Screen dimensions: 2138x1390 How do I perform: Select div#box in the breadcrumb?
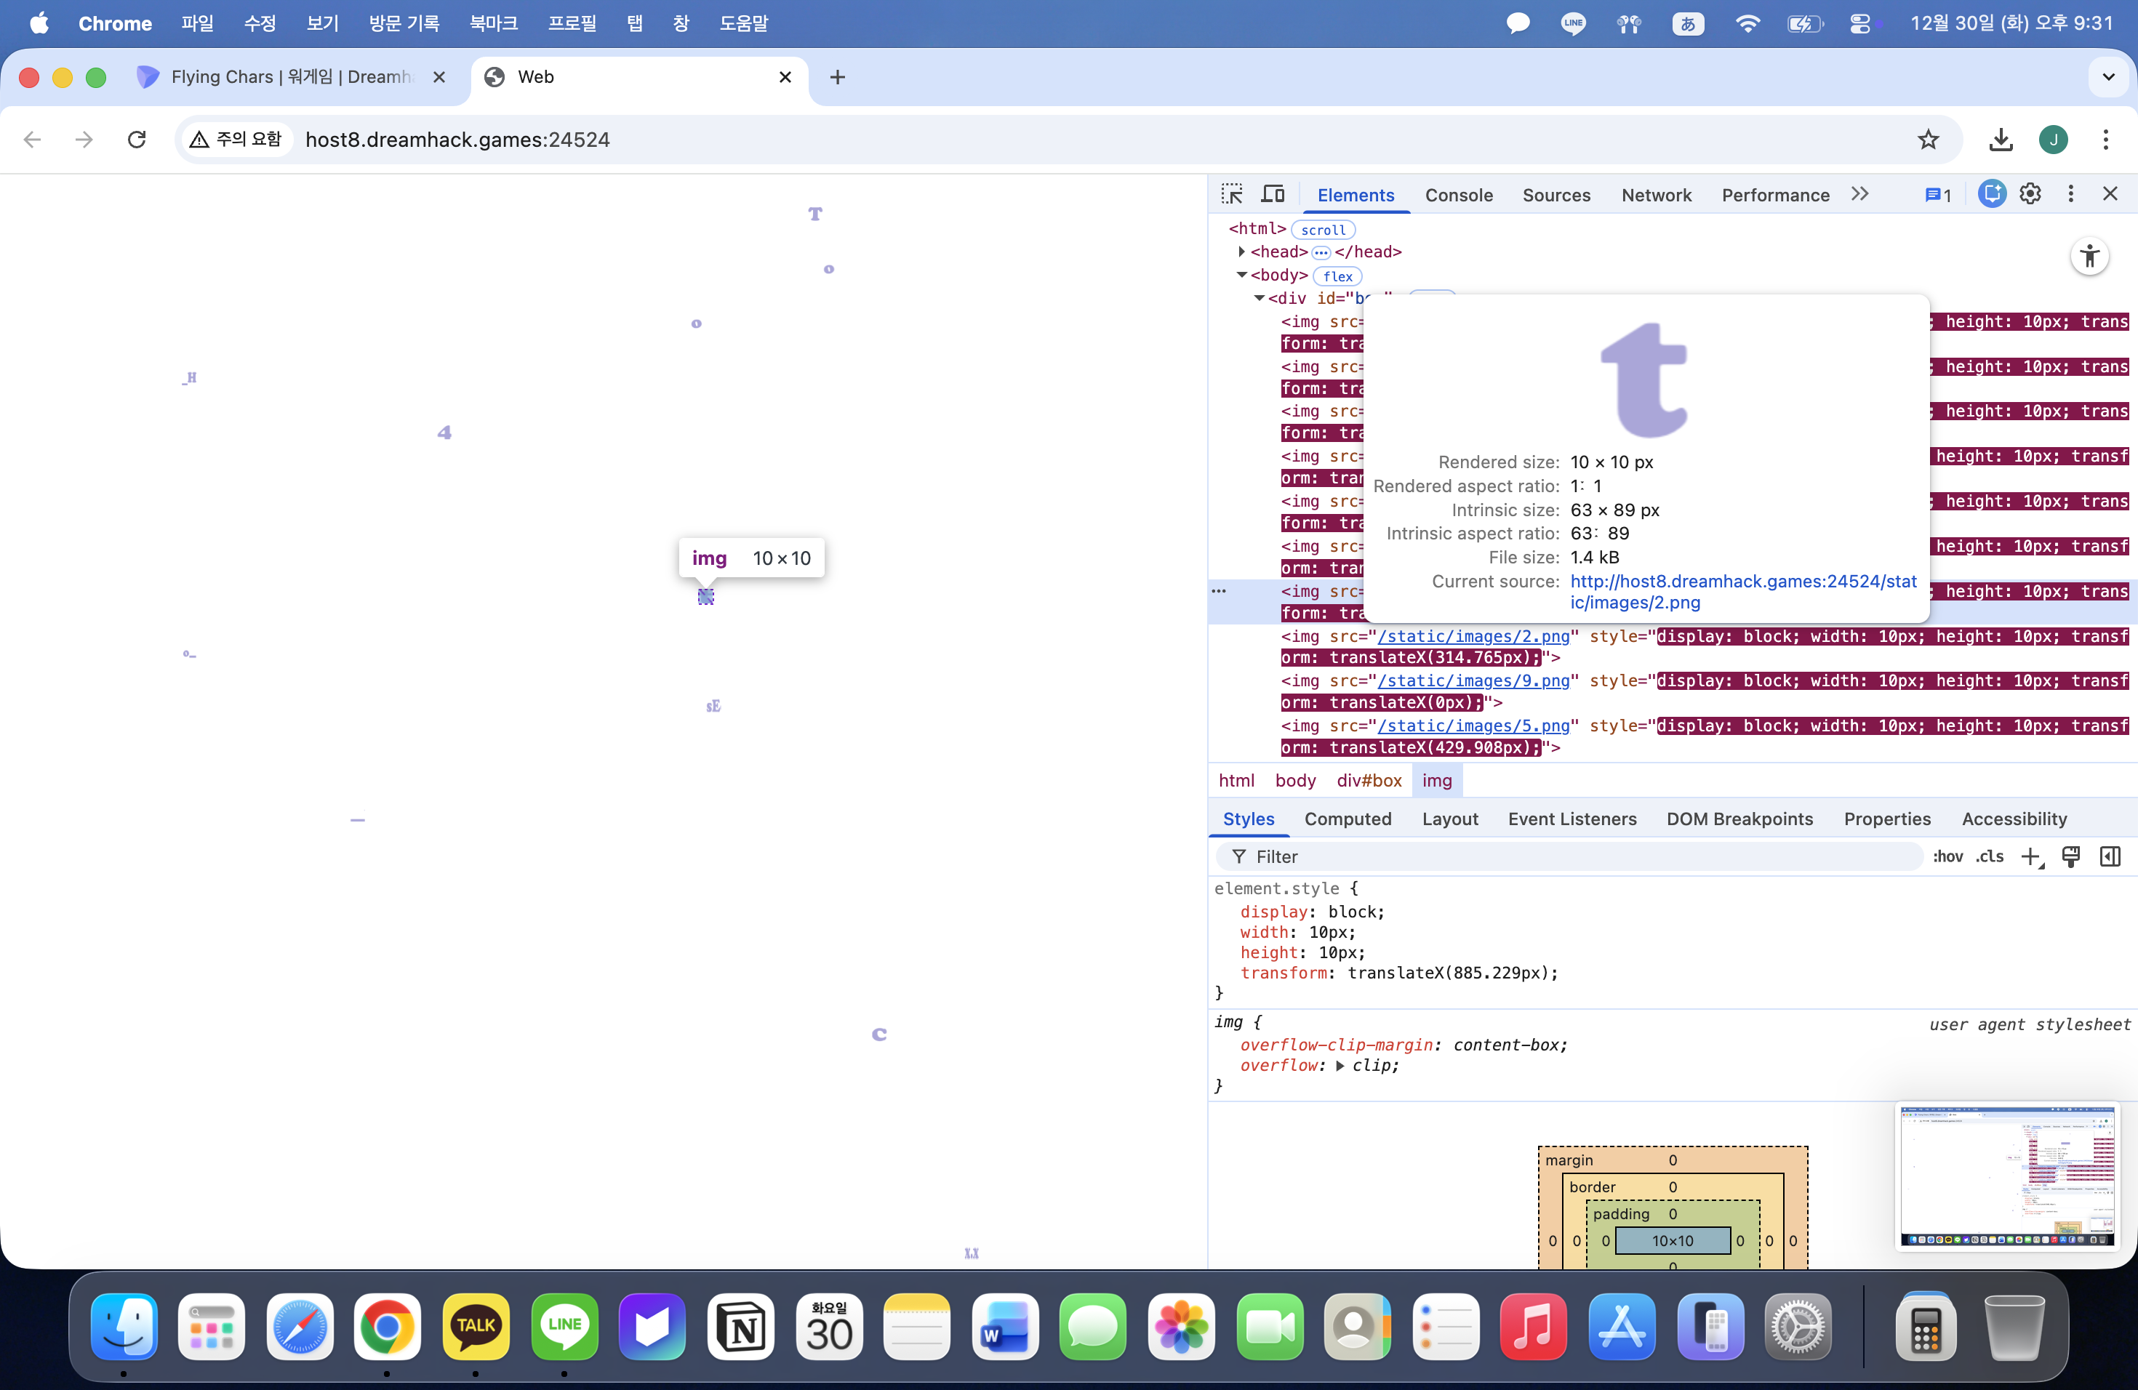[x=1368, y=780]
